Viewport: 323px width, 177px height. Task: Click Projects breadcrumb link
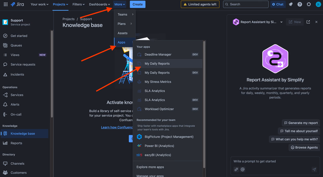click(68, 19)
